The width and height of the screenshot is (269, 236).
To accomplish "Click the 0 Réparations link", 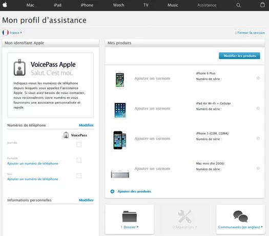I will [x=184, y=227].
